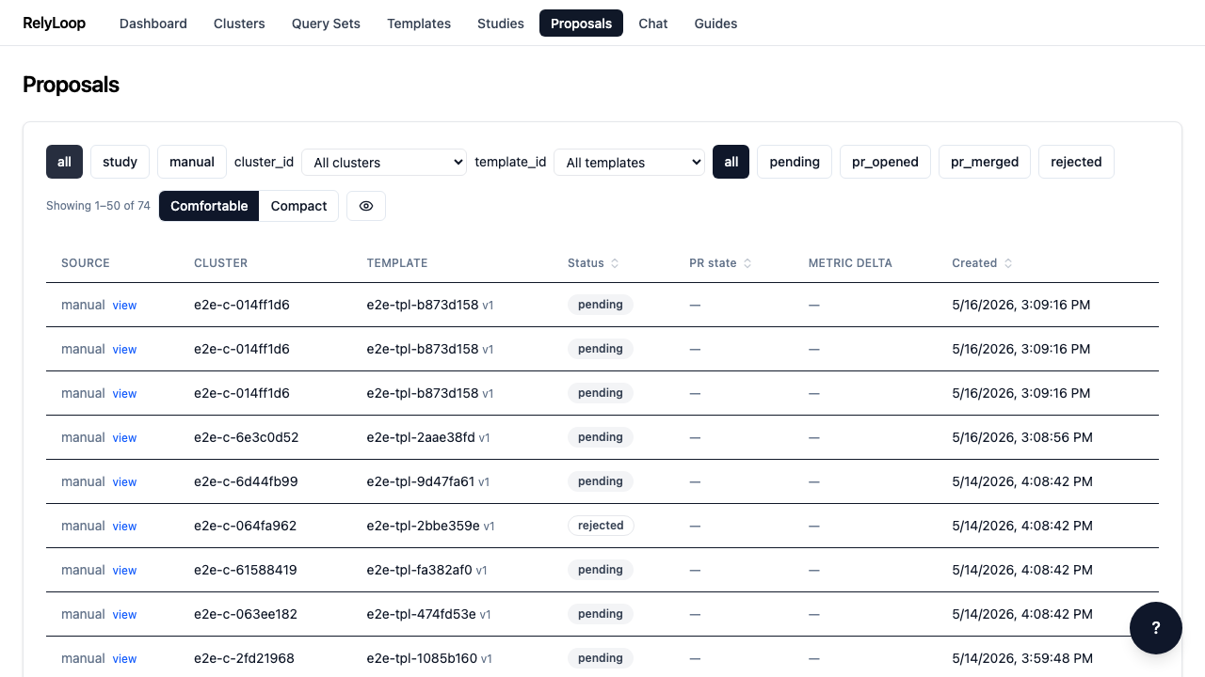
Task: Filter status by 'rejected'
Action: coord(1076,162)
